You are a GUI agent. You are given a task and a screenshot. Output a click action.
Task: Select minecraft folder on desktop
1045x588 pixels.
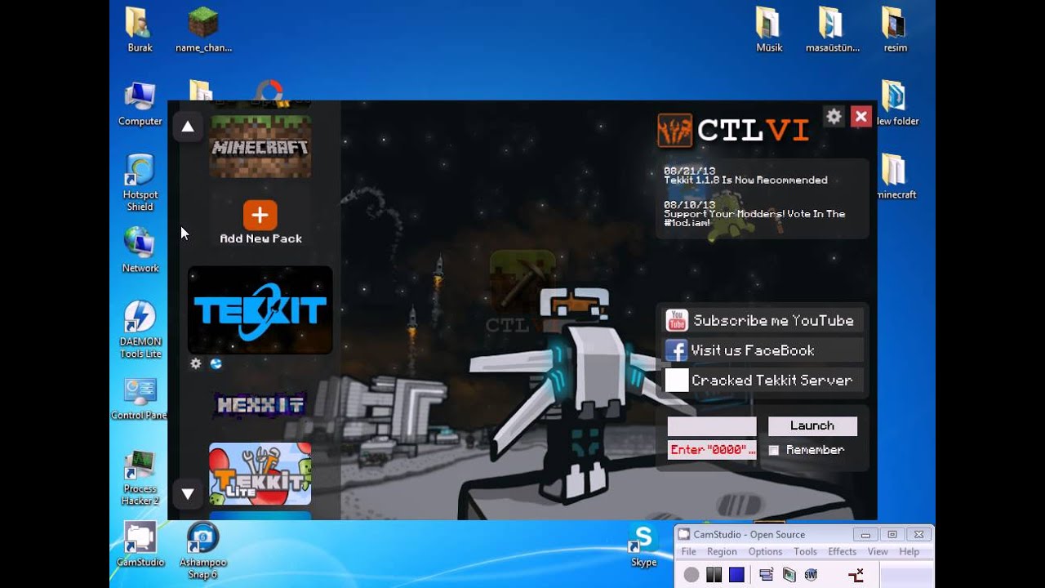pyautogui.click(x=896, y=176)
